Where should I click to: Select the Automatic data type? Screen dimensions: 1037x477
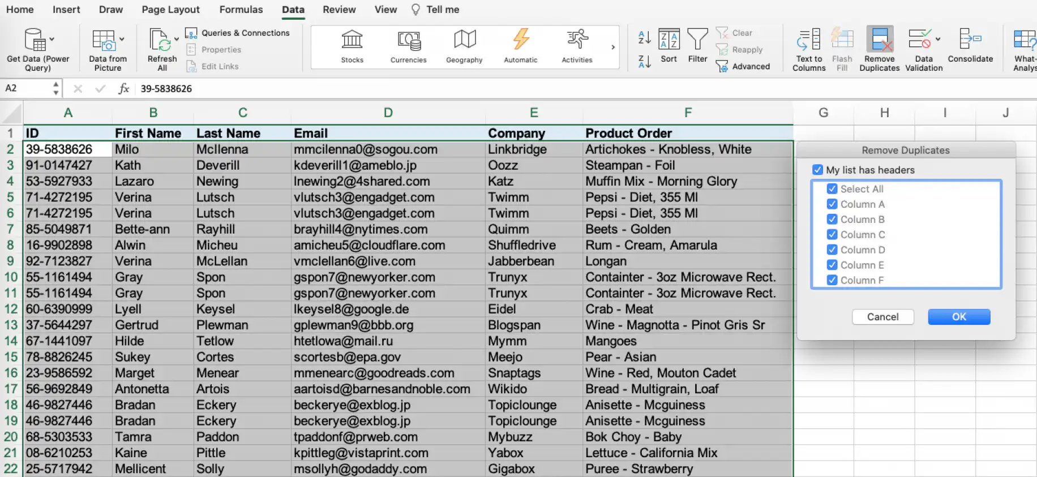pos(521,46)
